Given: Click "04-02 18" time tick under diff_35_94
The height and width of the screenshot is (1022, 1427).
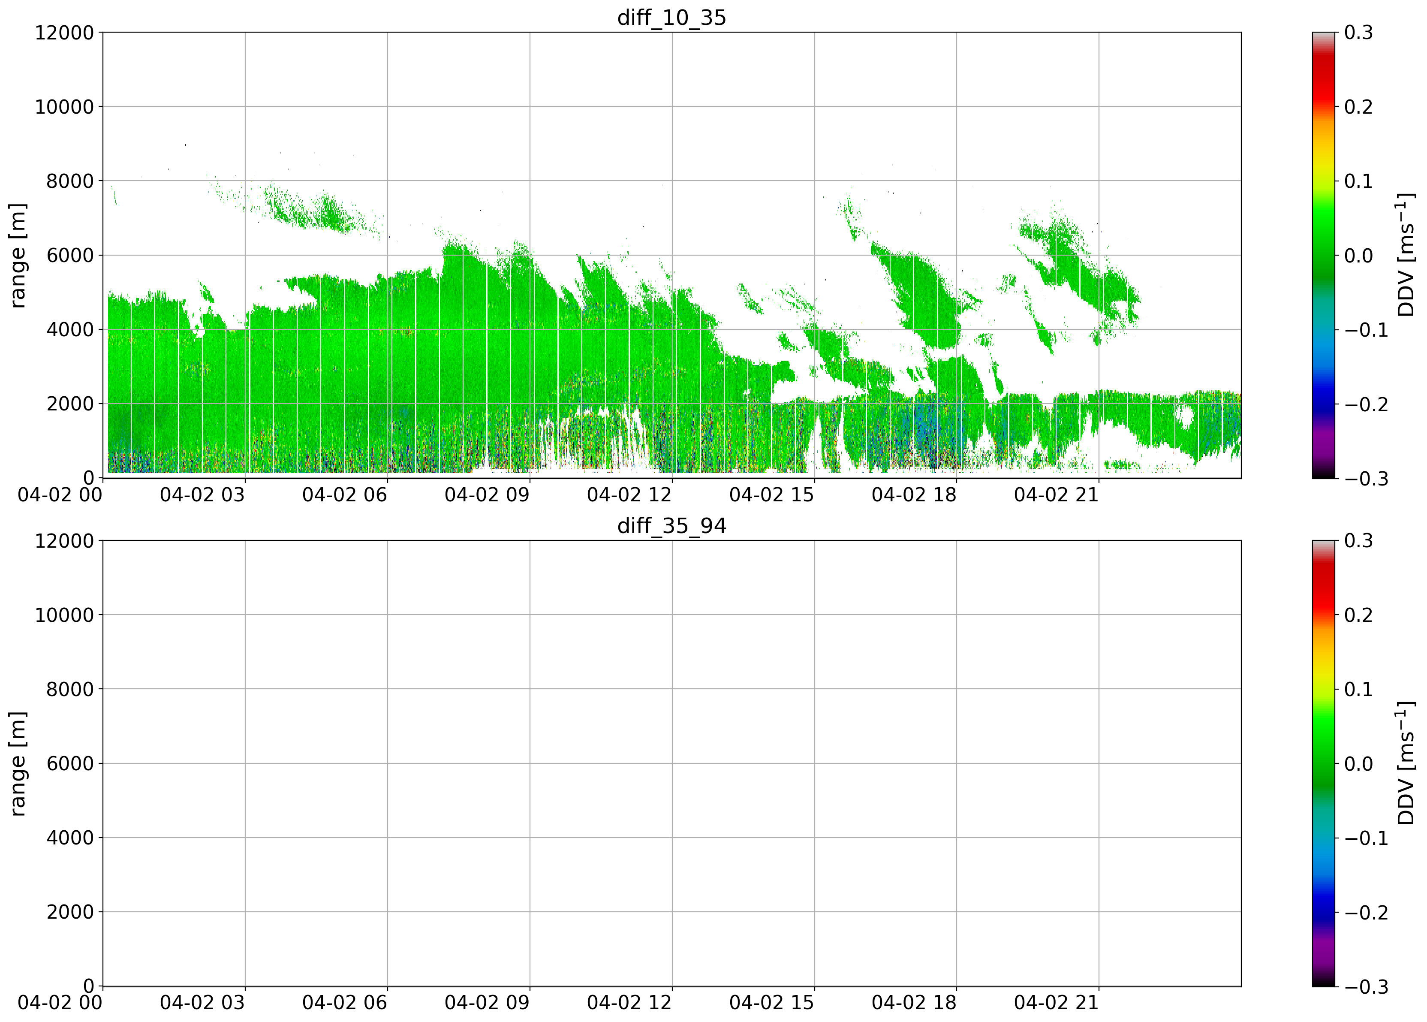Looking at the screenshot, I should 914,1003.
